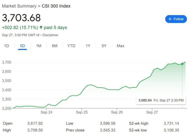Click the Sep 25 date label
This screenshot has height=133, width=193.
tap(82, 112)
